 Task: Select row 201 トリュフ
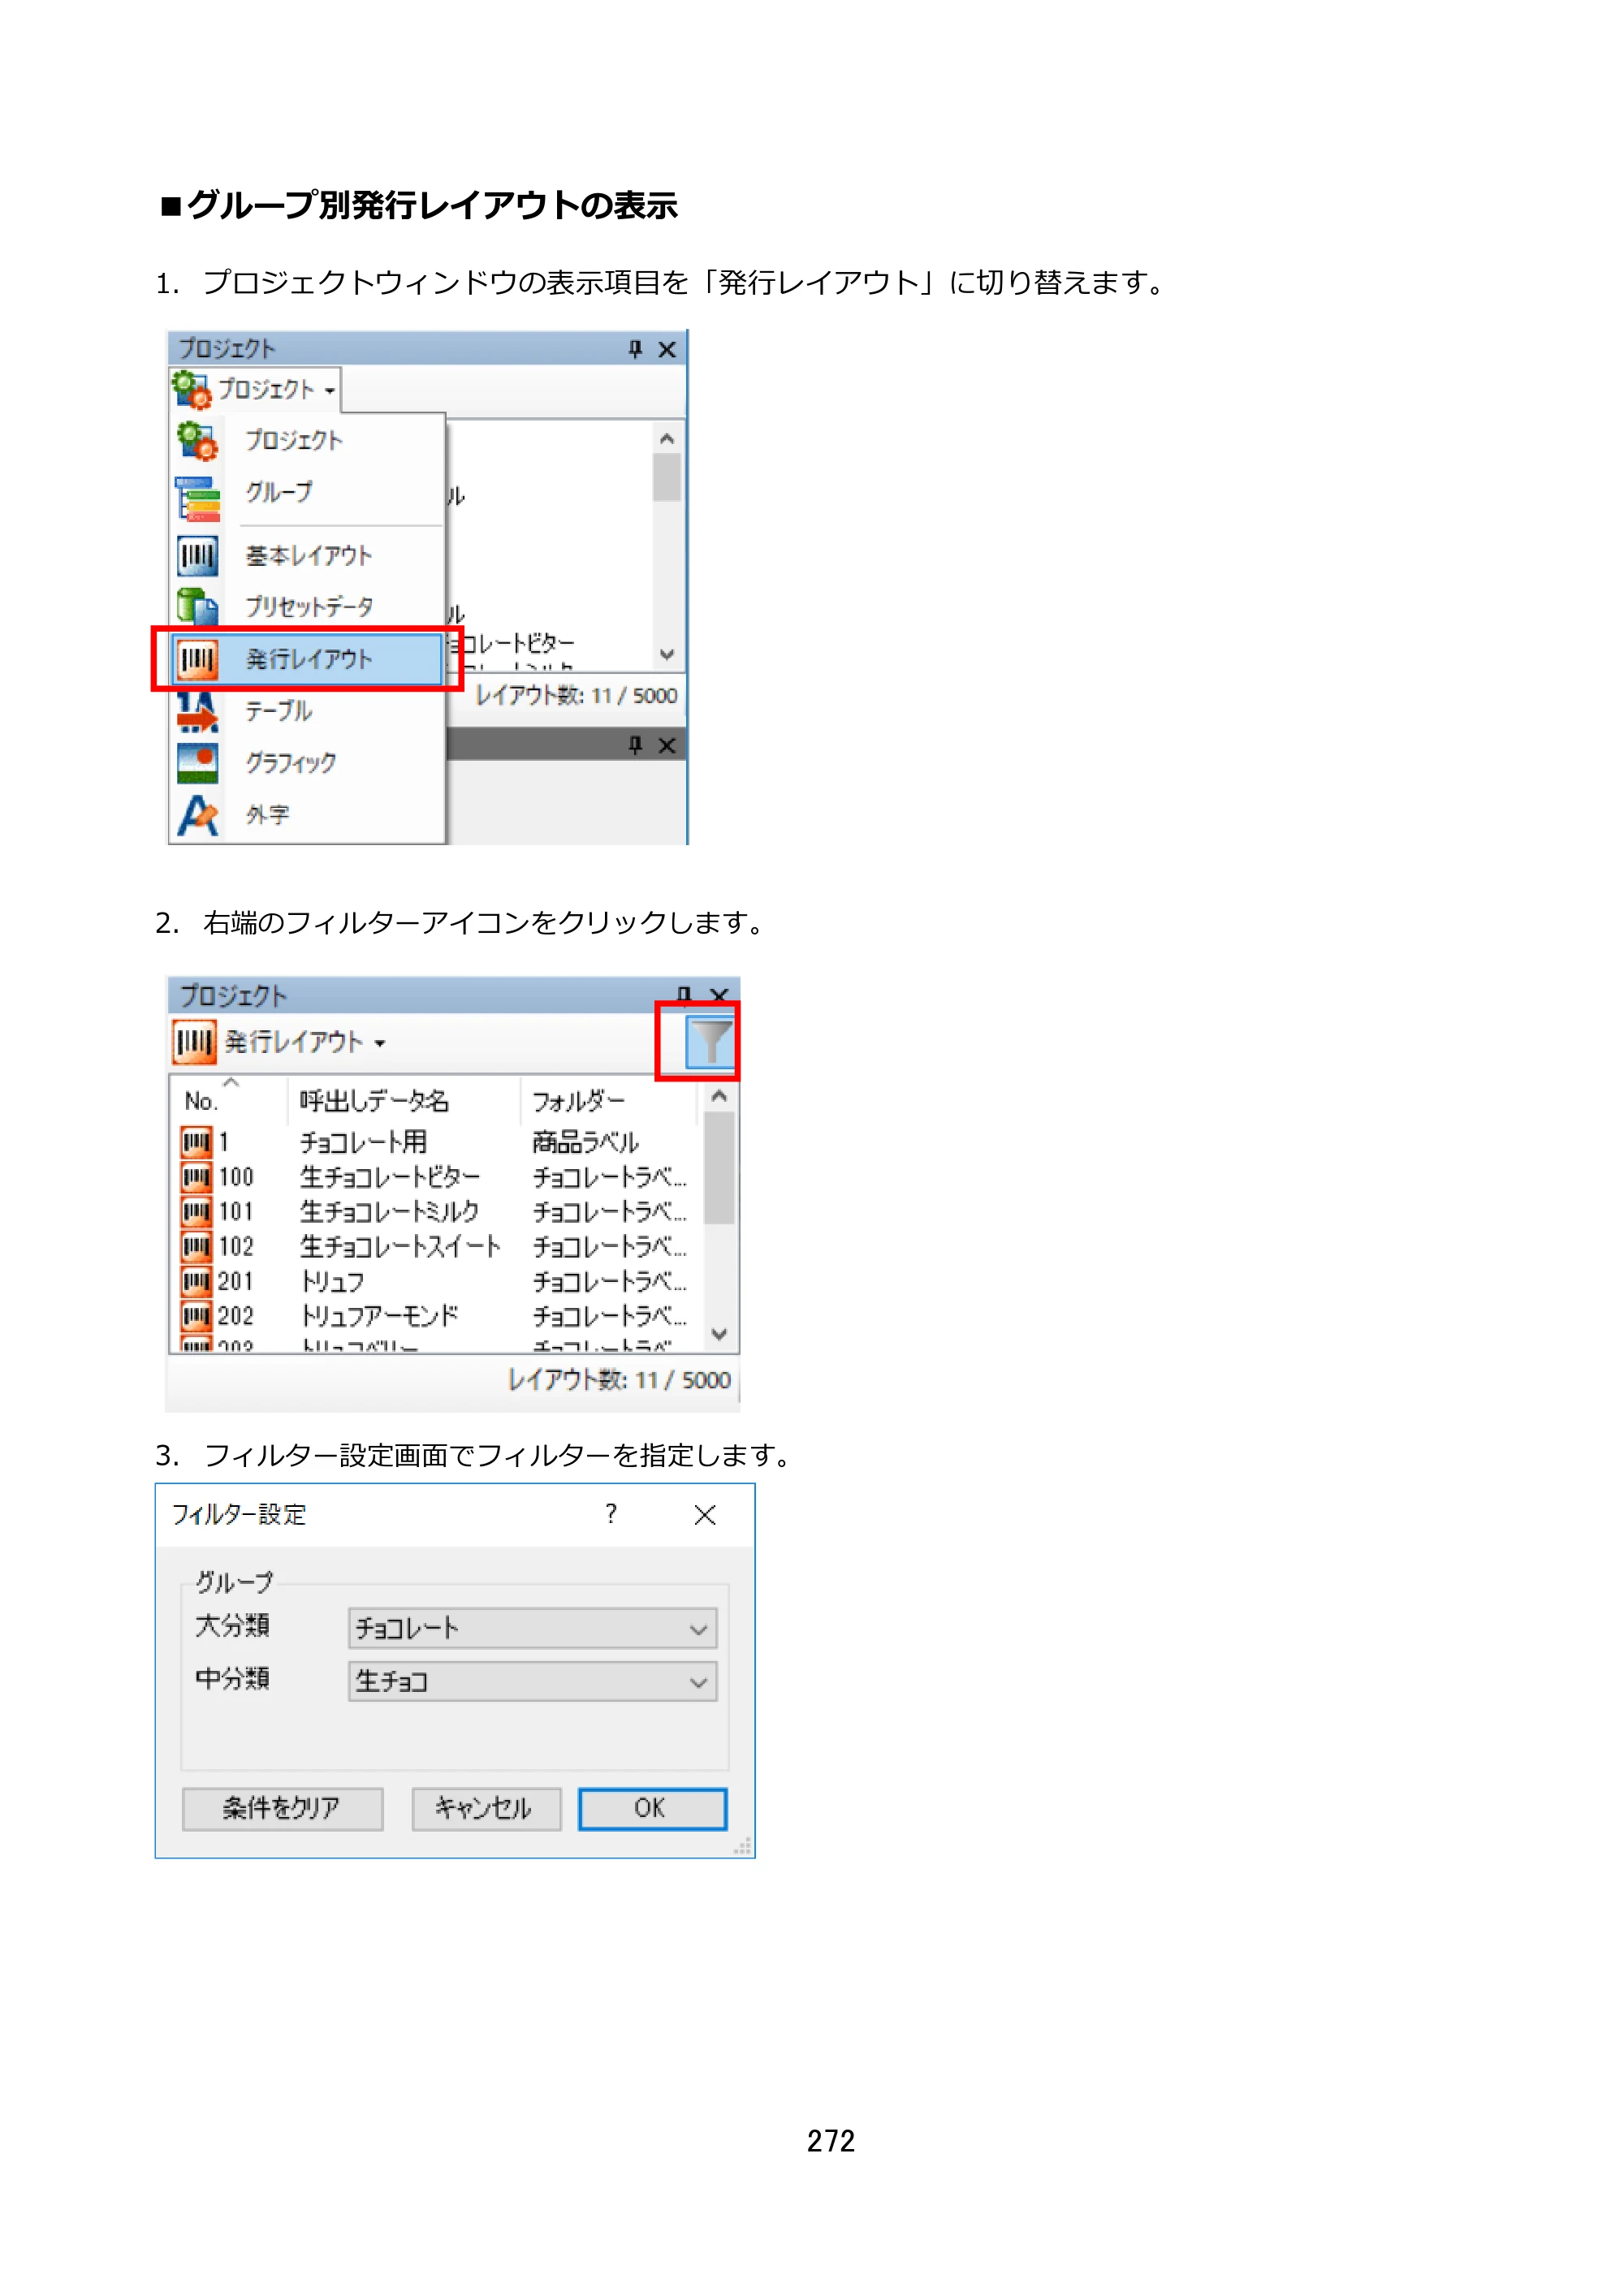pos(437,1281)
